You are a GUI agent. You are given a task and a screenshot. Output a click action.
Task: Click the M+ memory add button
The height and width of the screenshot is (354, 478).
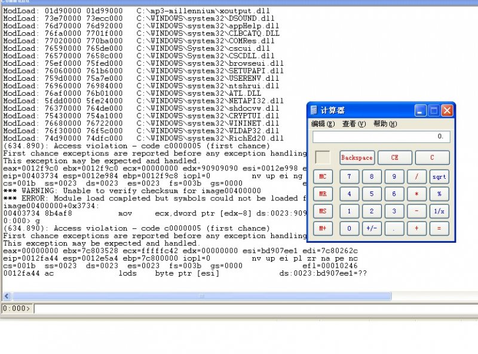(323, 228)
